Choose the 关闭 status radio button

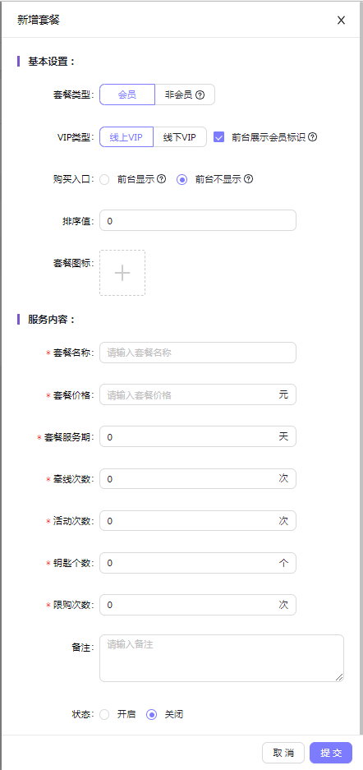pos(152,714)
